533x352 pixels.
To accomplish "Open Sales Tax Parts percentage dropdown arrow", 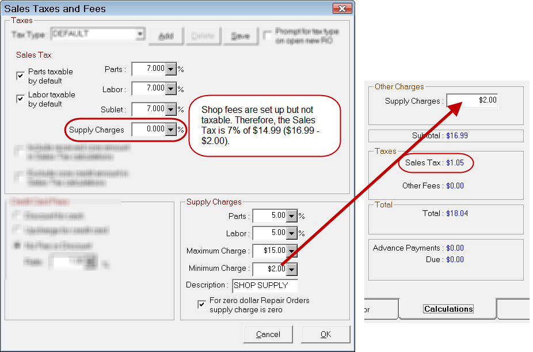I will [170, 69].
